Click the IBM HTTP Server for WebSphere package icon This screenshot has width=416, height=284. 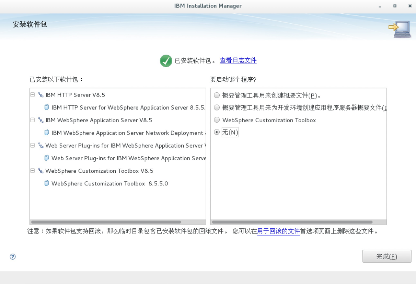point(47,108)
